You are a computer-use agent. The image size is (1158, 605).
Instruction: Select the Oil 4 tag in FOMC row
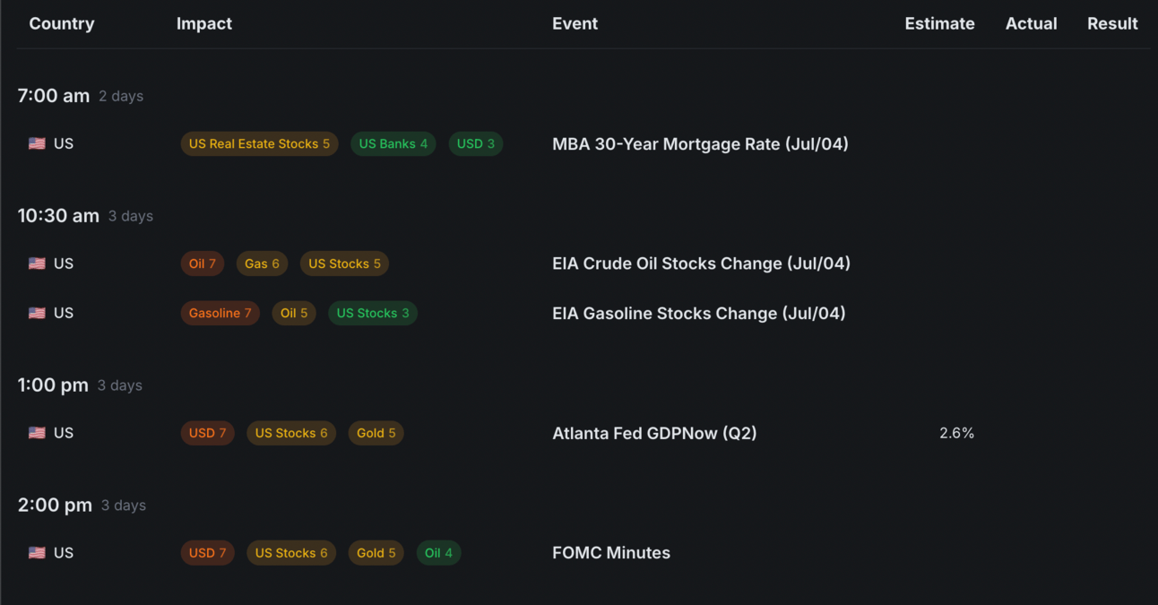point(438,553)
